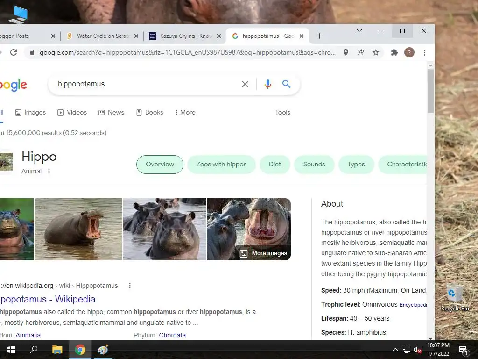Show hidden system tray icons
This screenshot has height=359, width=478.
click(x=395, y=350)
